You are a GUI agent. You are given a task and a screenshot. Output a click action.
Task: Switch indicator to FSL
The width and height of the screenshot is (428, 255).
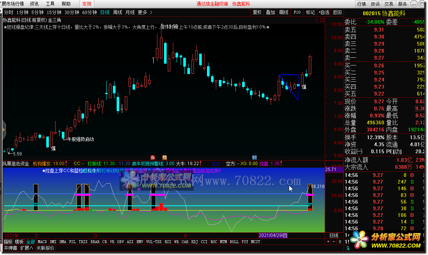click(x=72, y=242)
